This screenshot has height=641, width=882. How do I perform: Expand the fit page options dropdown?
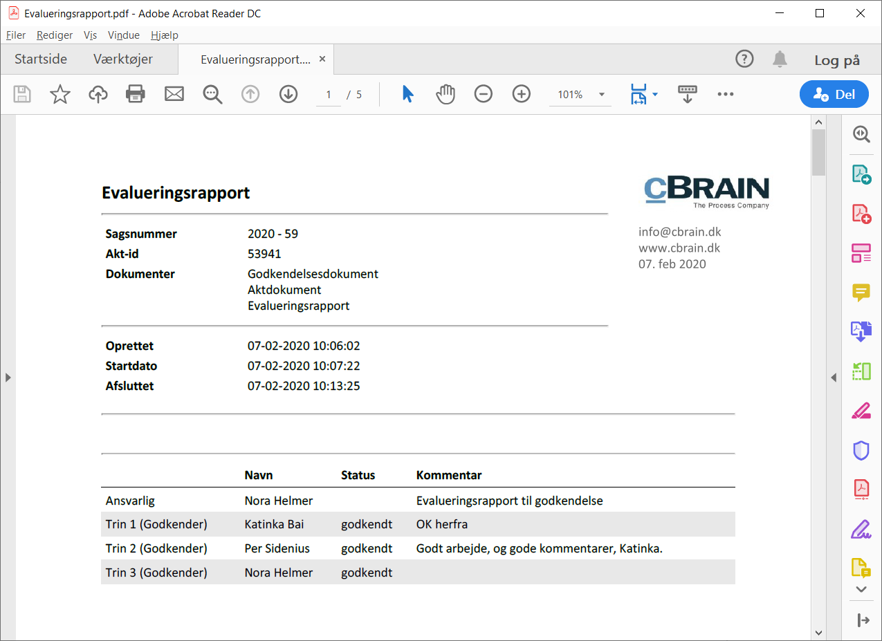click(655, 95)
